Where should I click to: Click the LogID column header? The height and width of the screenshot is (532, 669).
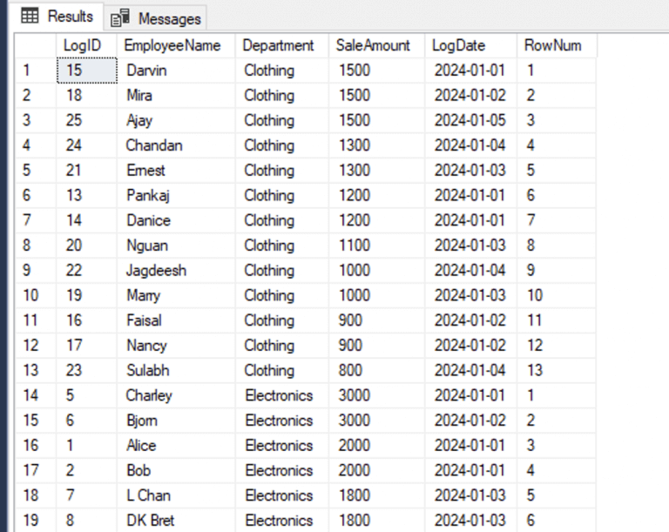pos(83,45)
